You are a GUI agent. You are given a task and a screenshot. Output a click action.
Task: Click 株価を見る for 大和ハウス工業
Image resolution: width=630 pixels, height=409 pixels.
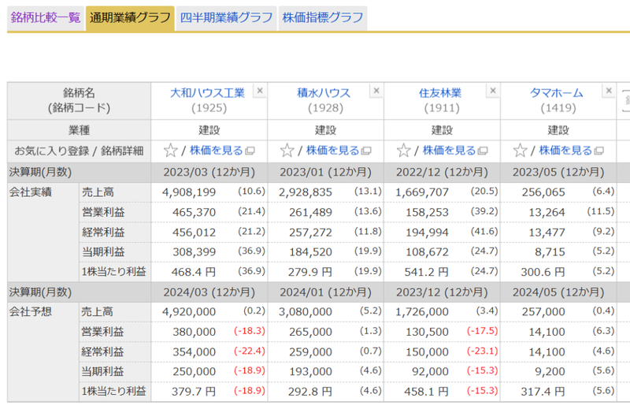217,151
